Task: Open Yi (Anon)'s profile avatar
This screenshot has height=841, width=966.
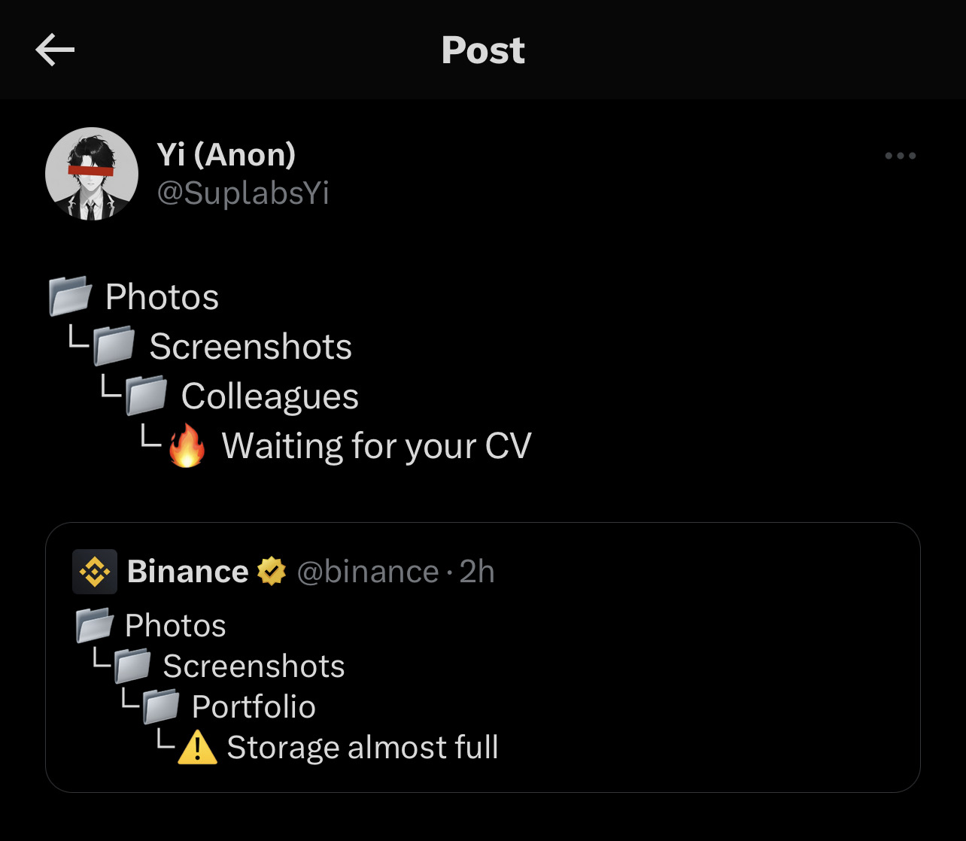Action: click(x=92, y=174)
